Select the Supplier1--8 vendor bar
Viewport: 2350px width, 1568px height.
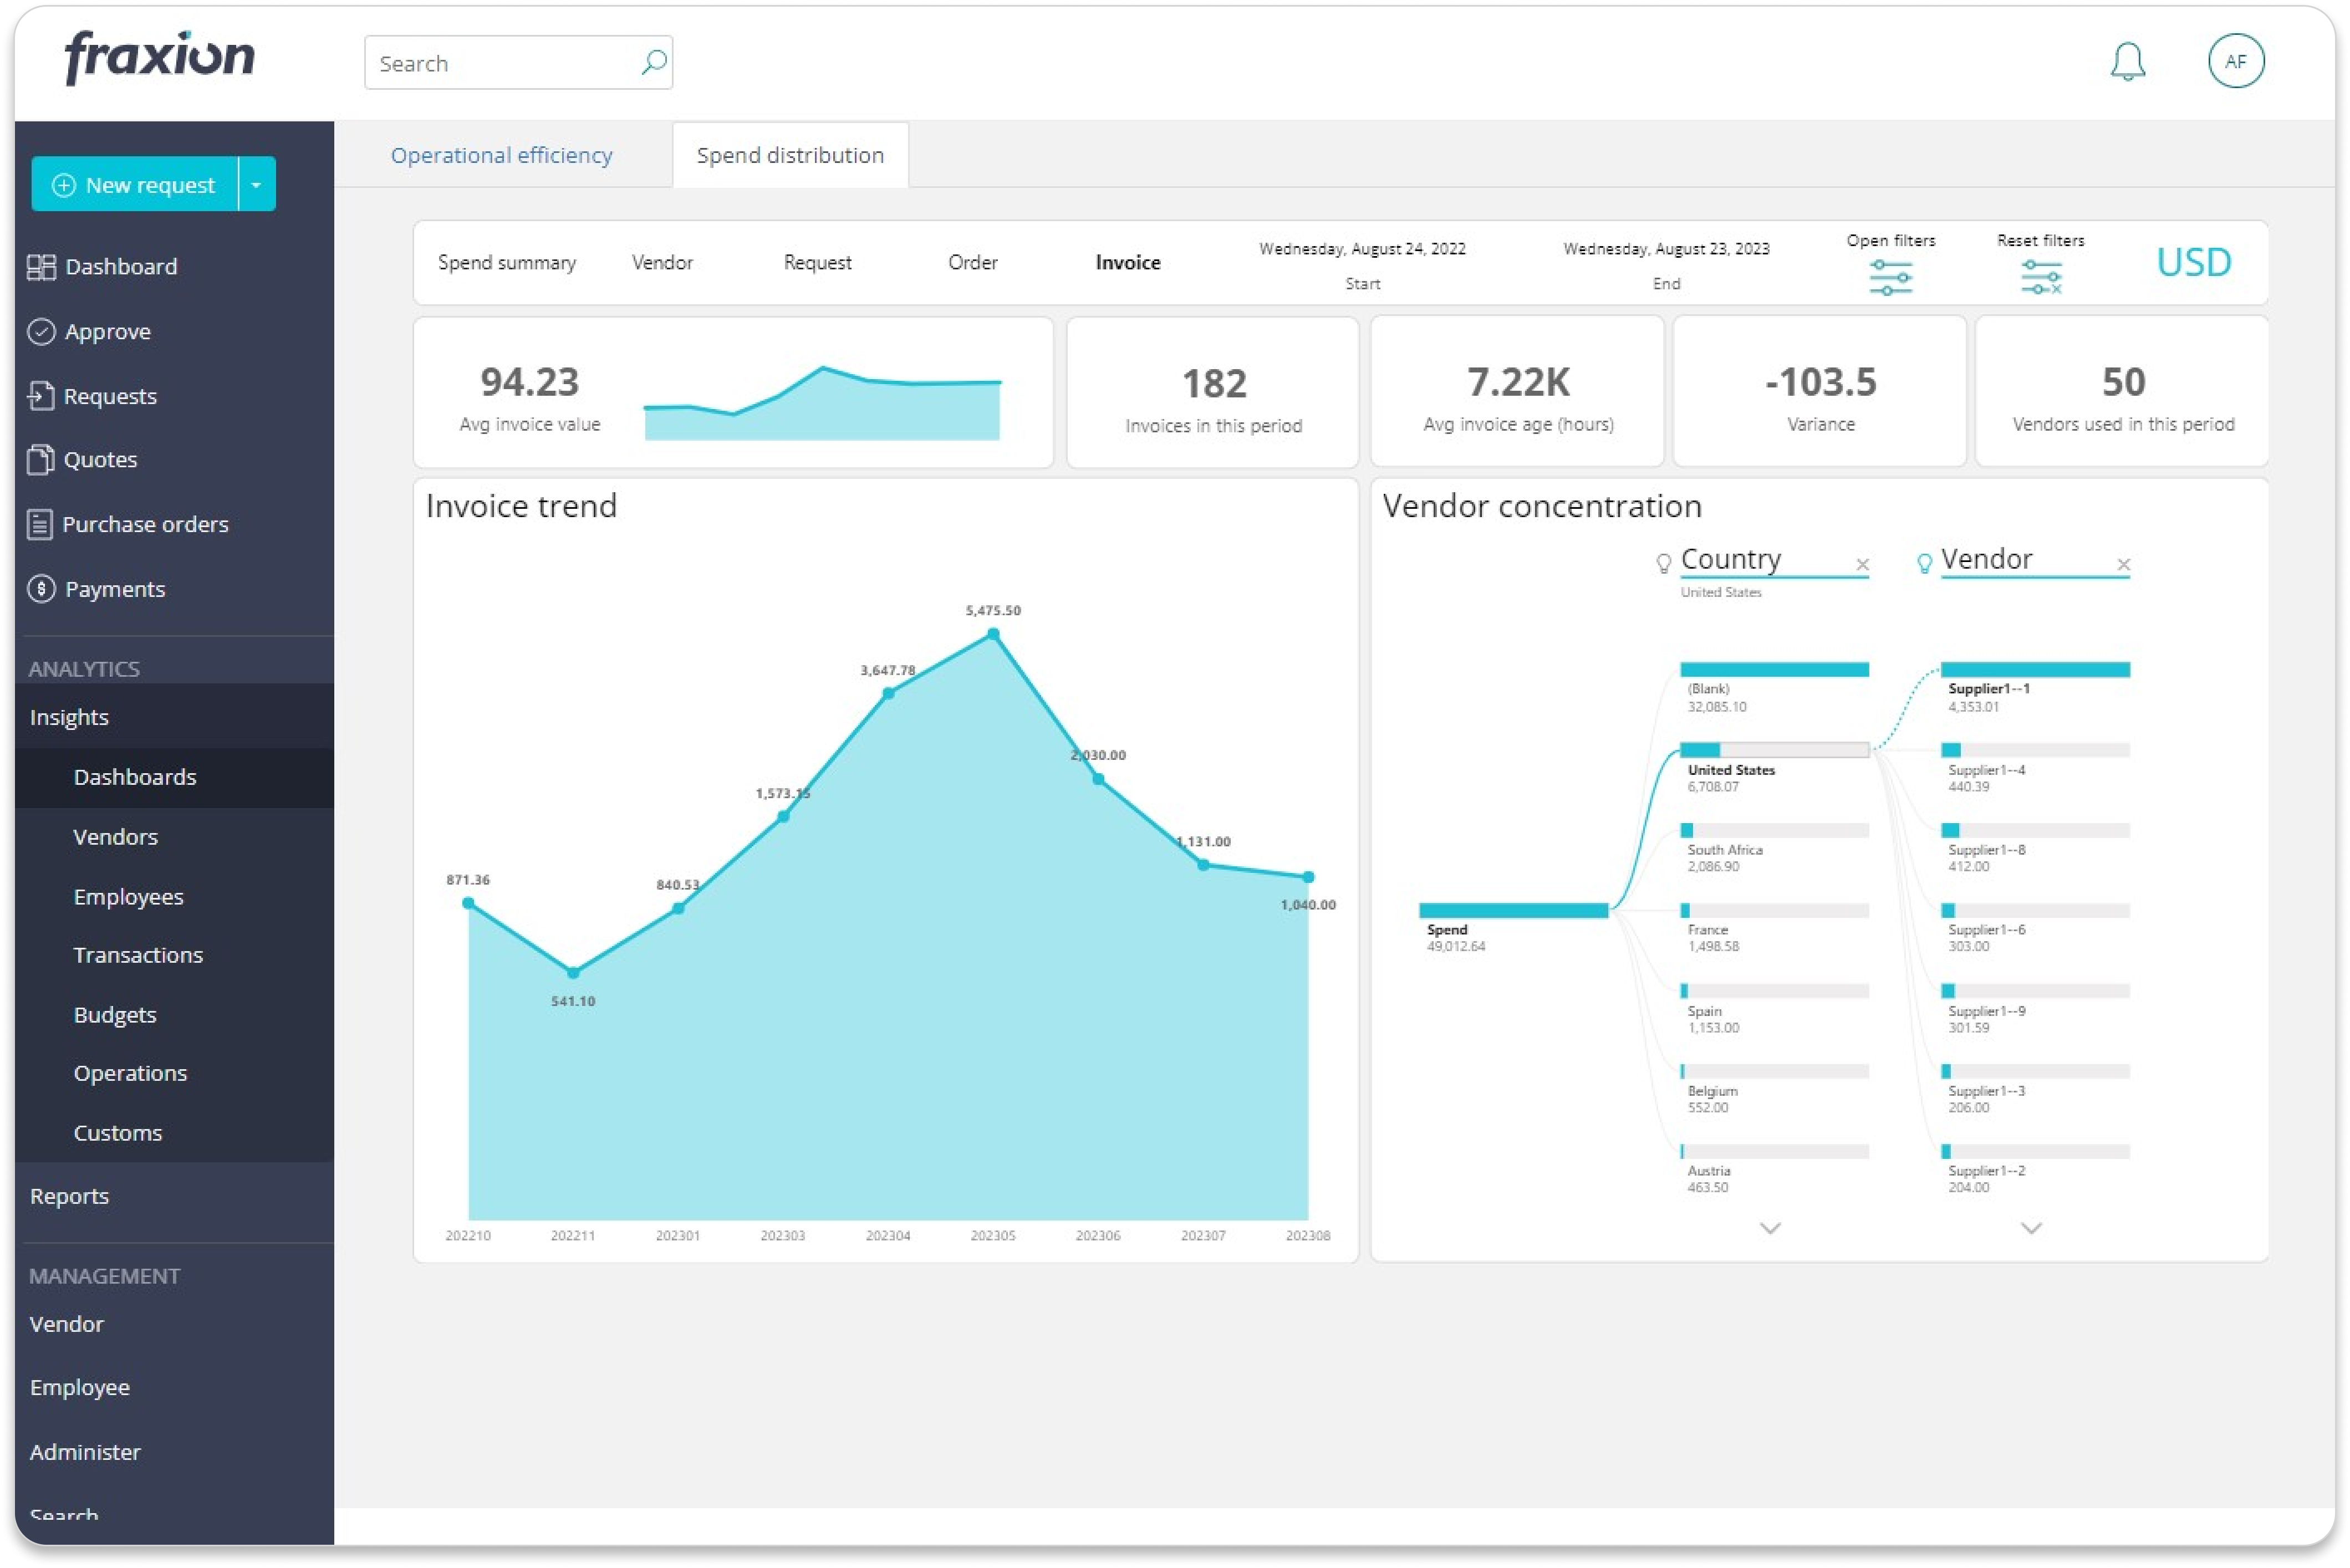pos(2035,831)
